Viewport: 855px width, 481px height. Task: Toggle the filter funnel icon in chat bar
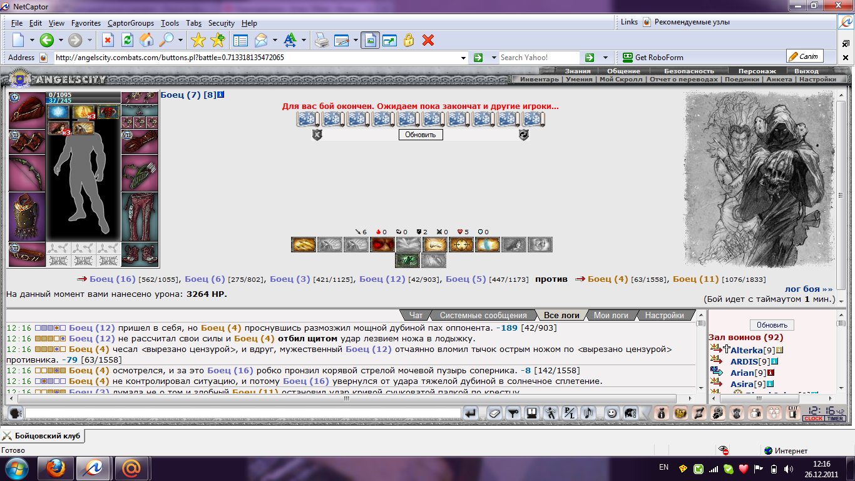coord(513,413)
